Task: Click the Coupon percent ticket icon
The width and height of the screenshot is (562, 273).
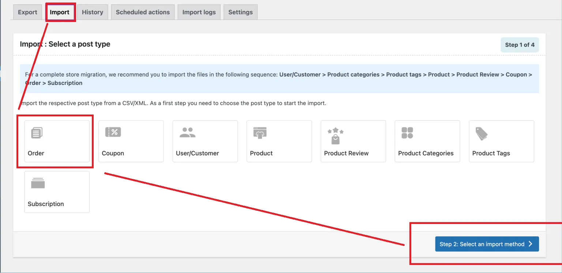Action: pos(113,132)
